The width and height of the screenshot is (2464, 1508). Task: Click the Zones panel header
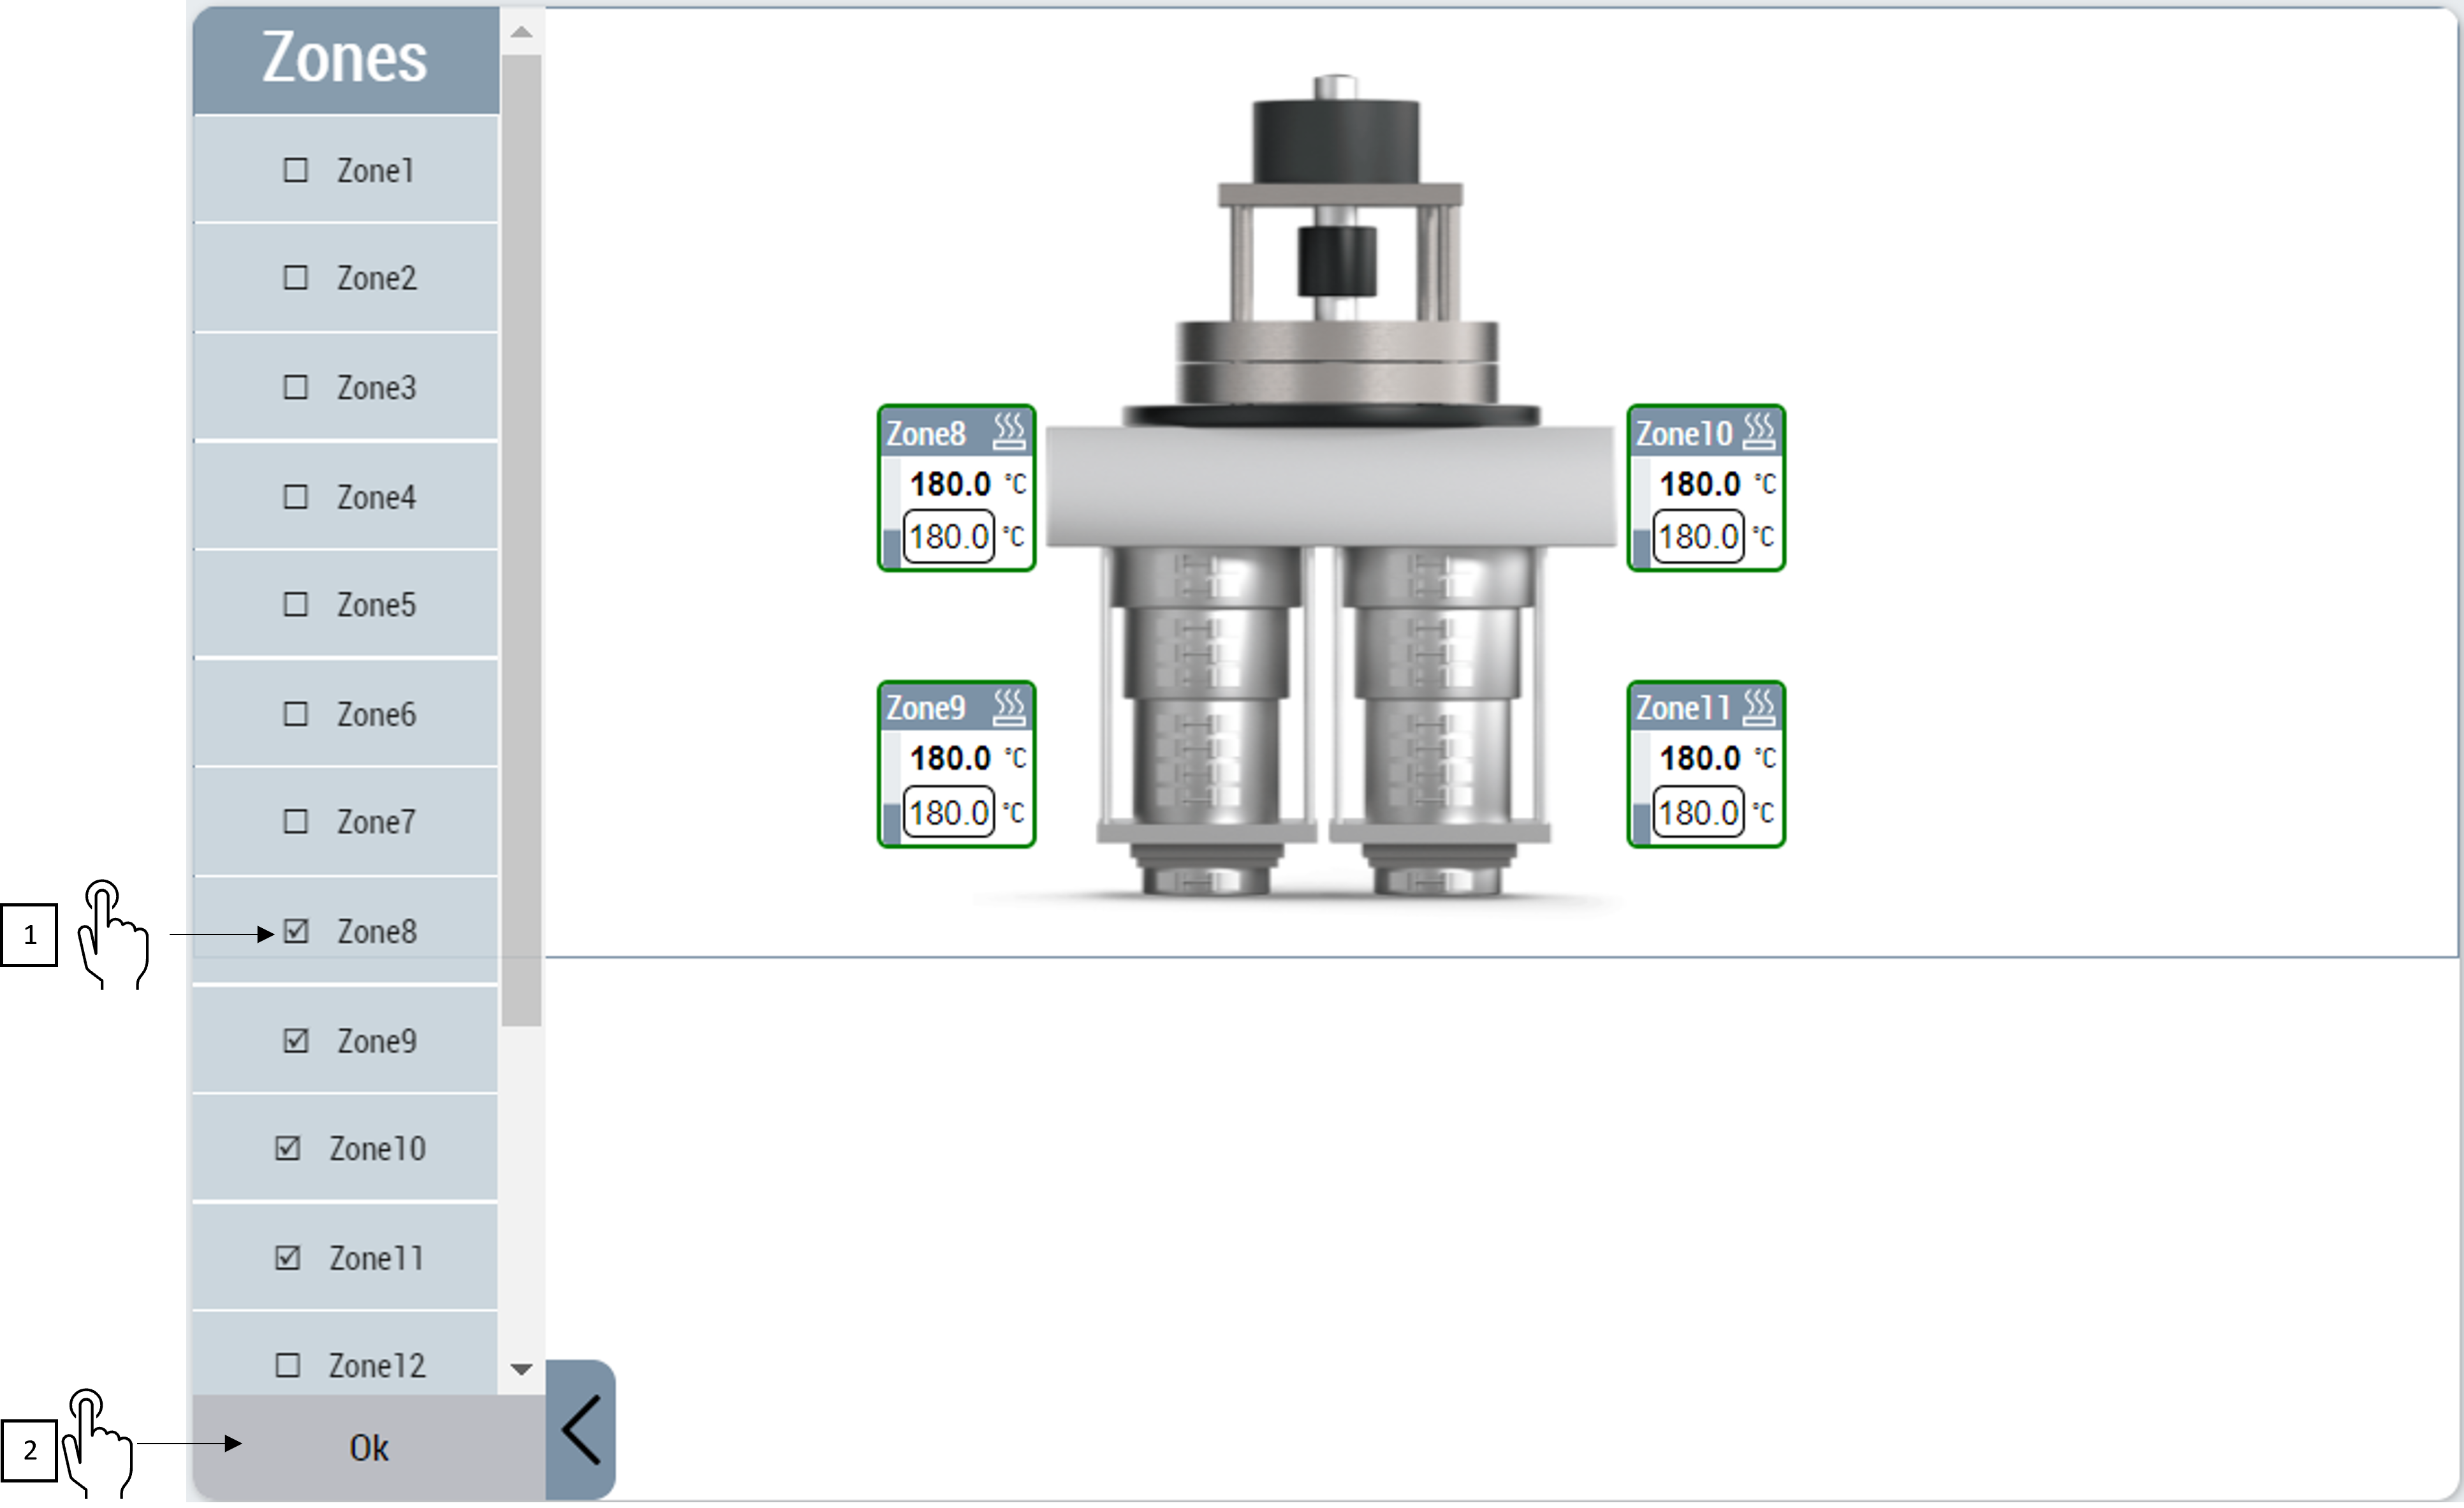coord(346,60)
